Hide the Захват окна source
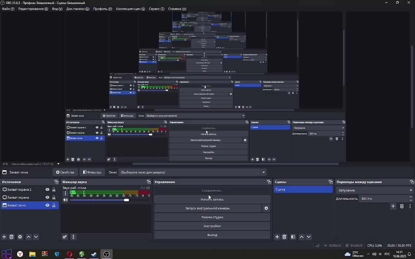415x259 pixels. click(47, 205)
